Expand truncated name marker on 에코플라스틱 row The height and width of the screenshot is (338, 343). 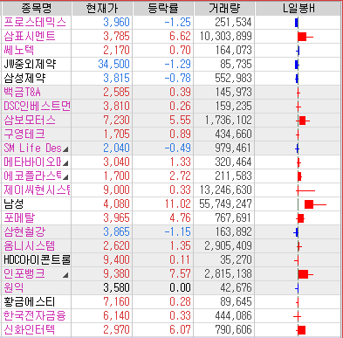coord(65,177)
